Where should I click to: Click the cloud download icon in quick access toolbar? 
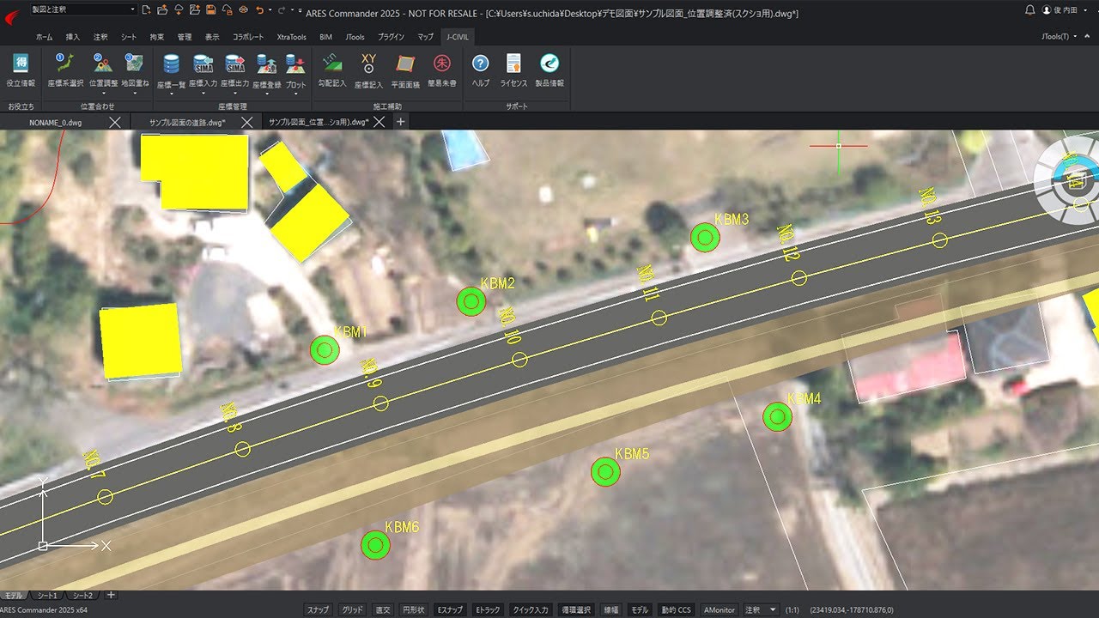tap(179, 9)
